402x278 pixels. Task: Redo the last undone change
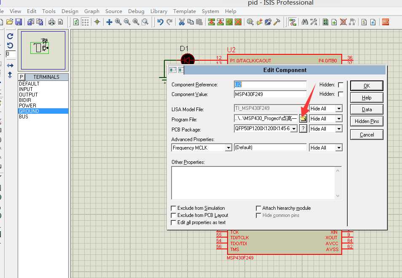click(169, 22)
